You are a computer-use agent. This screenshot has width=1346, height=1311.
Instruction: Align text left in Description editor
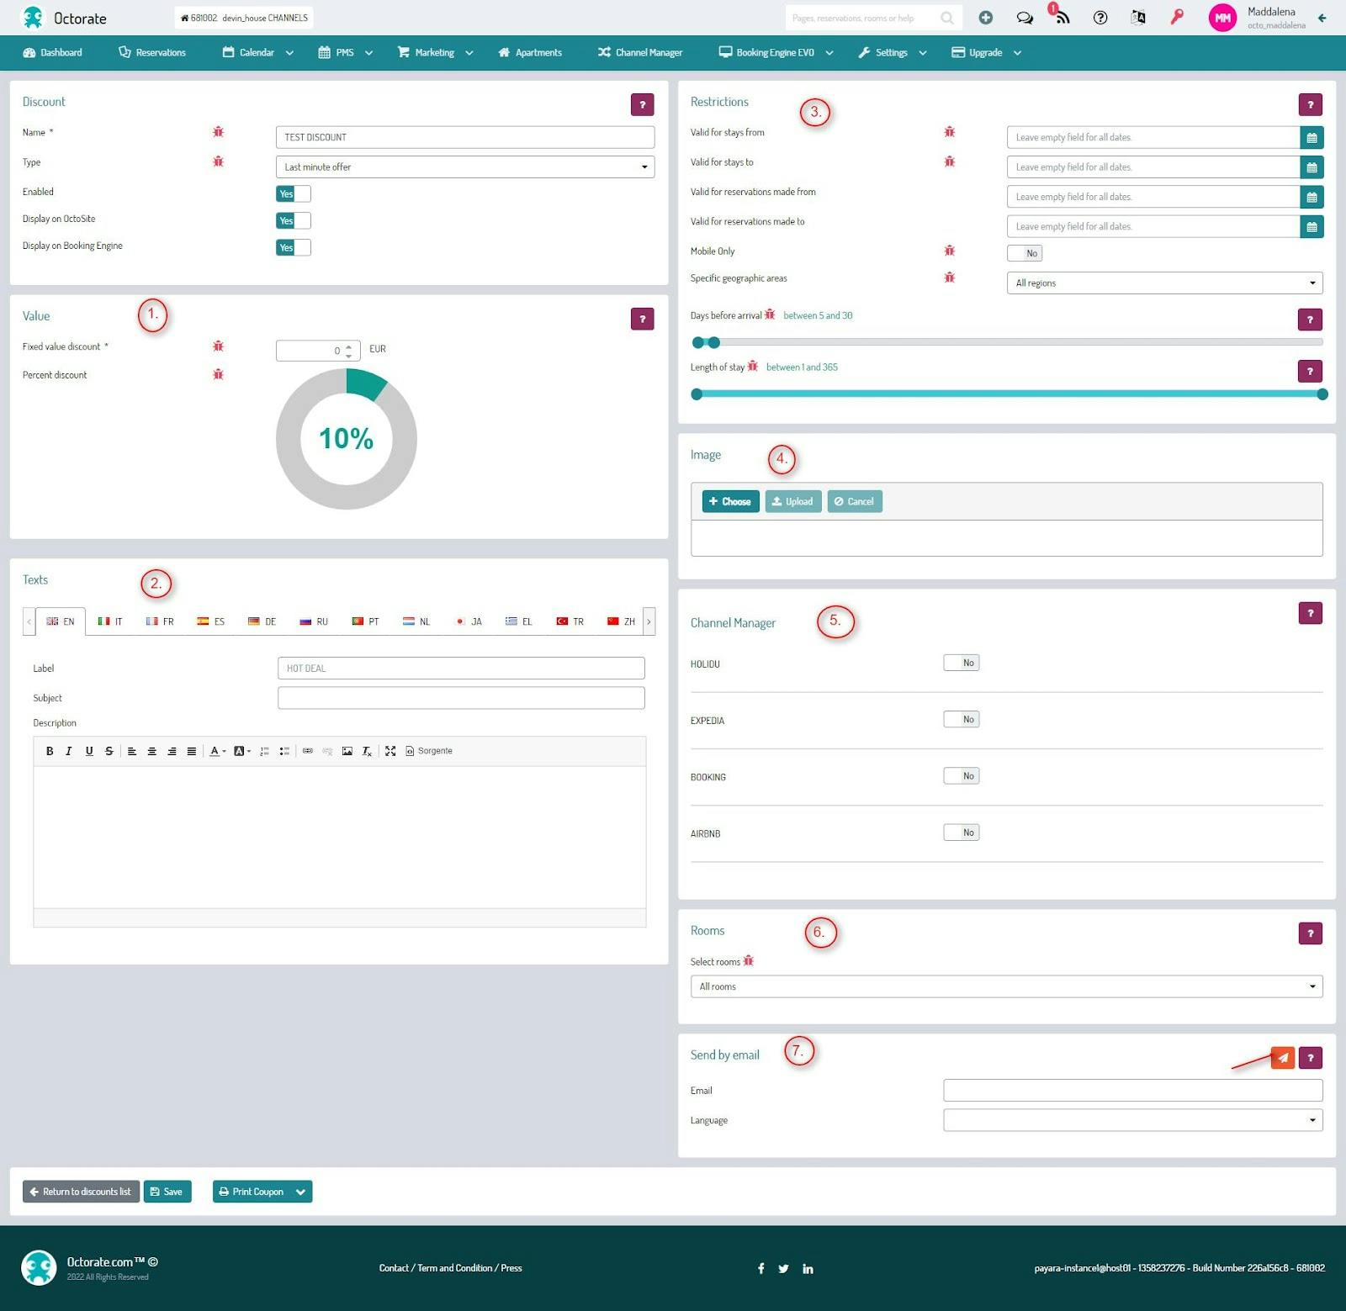[x=132, y=751]
